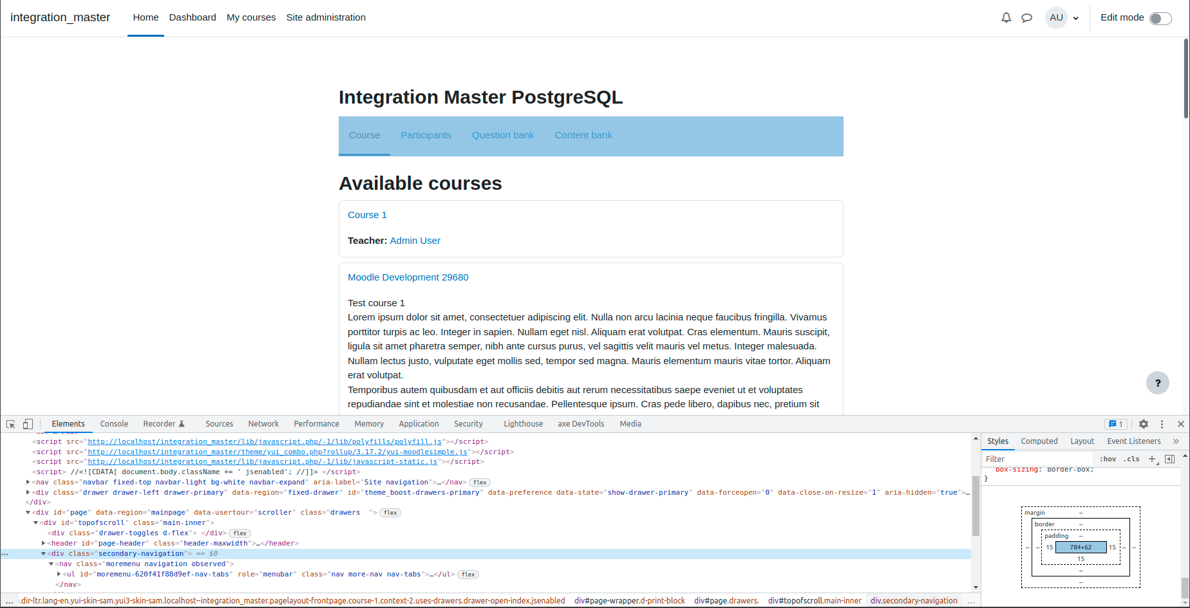Open the Sources tab
The width and height of the screenshot is (1190, 608).
pyautogui.click(x=219, y=424)
